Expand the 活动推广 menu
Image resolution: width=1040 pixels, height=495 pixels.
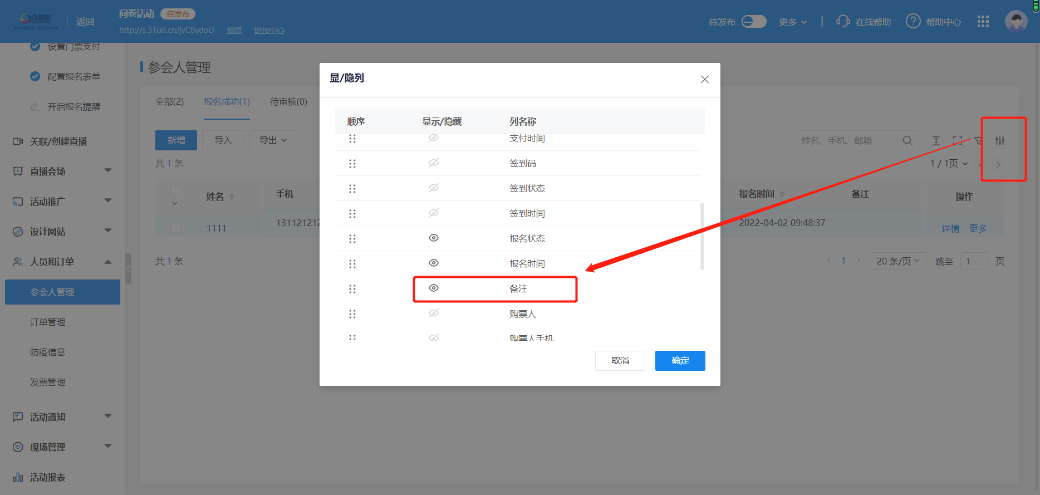point(108,200)
